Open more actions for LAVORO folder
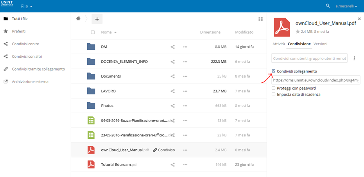 pyautogui.click(x=185, y=91)
